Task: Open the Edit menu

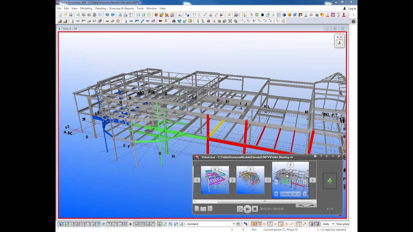Action: pyautogui.click(x=66, y=8)
